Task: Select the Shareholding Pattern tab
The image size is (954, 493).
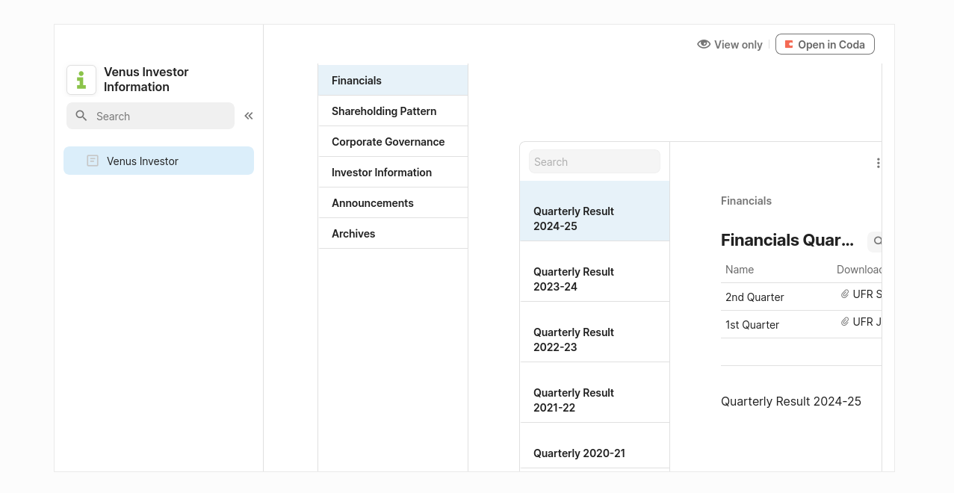Action: click(x=393, y=111)
